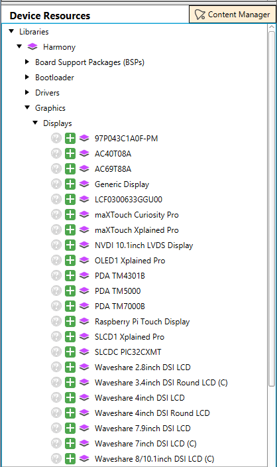The image size is (277, 467).
Task: Click the vertical scrollbar thumb
Action: click(271, 208)
